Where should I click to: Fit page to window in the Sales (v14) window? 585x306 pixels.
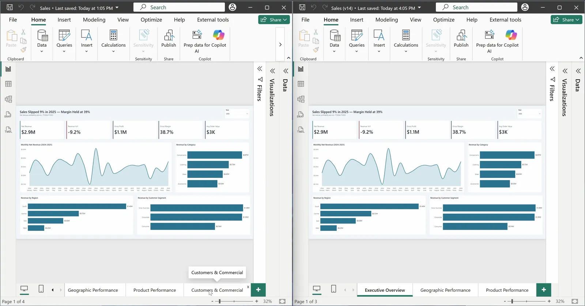click(575, 301)
